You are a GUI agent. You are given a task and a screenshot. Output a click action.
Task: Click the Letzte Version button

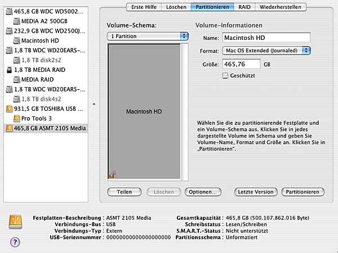(x=256, y=192)
